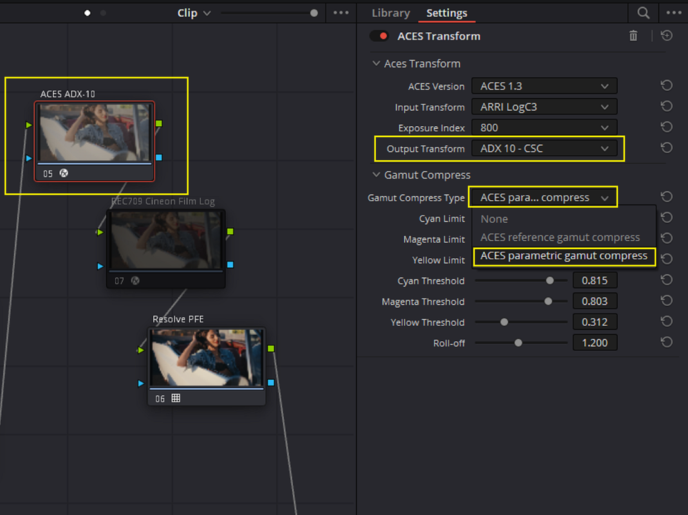Screen dimensions: 688x515
Task: Click the Yellow Threshold slider handle
Action: click(x=504, y=323)
